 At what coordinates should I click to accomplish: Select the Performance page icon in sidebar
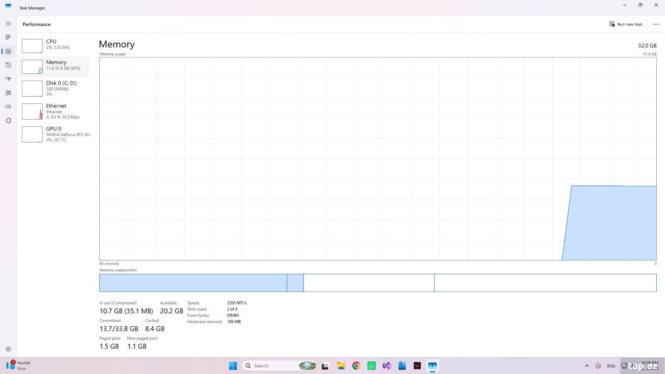pyautogui.click(x=8, y=51)
